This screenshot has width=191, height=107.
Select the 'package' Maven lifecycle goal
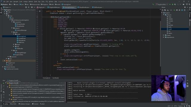click(x=171, y=25)
